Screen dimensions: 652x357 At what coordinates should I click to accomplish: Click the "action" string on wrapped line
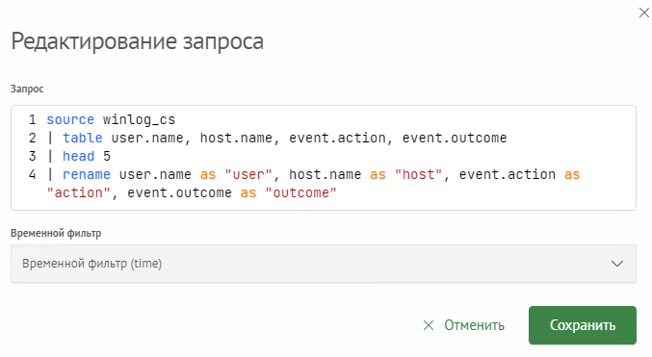coord(79,192)
